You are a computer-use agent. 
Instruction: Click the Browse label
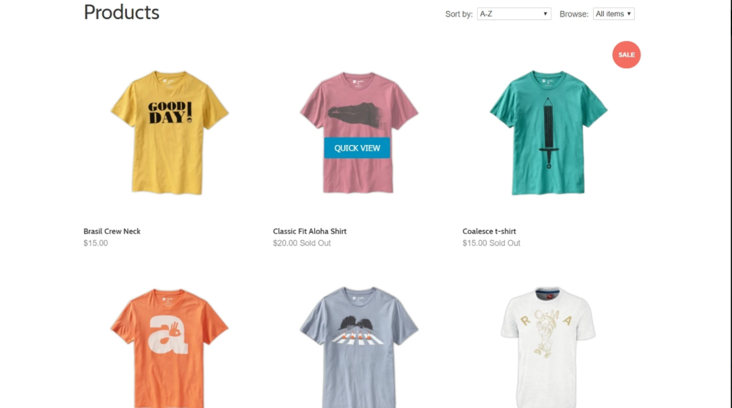point(574,15)
